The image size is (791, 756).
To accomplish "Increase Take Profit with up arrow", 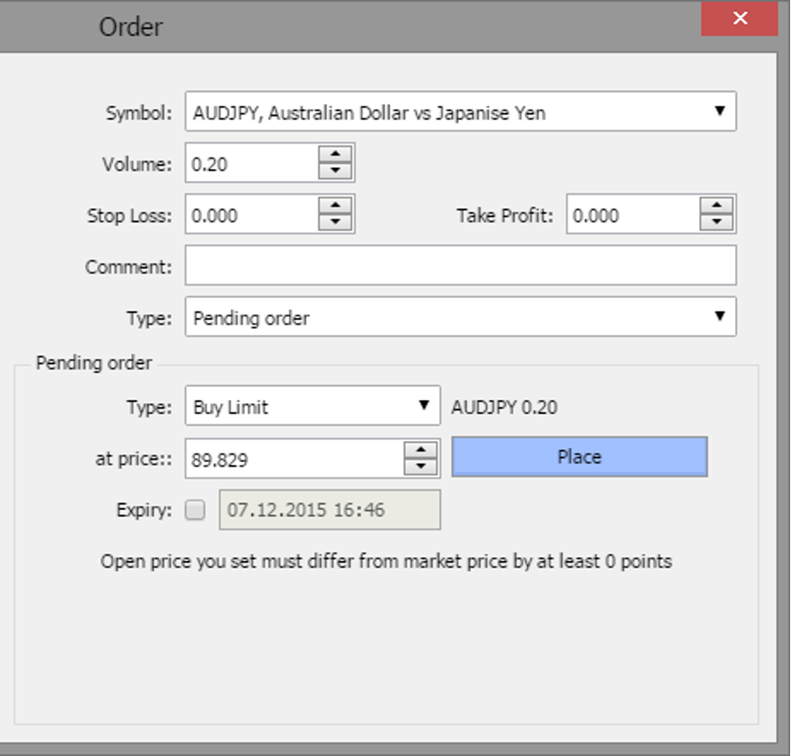I will tap(717, 206).
